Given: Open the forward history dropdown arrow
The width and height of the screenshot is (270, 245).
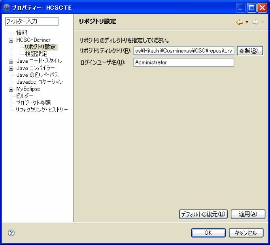Looking at the screenshot, I should coord(262,22).
